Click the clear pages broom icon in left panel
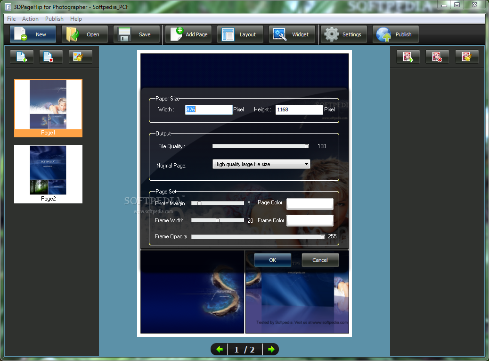 (x=81, y=57)
